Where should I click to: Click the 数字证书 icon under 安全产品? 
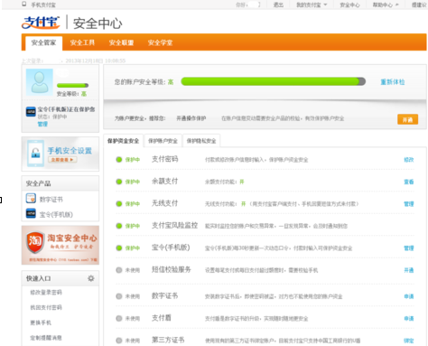(31, 199)
